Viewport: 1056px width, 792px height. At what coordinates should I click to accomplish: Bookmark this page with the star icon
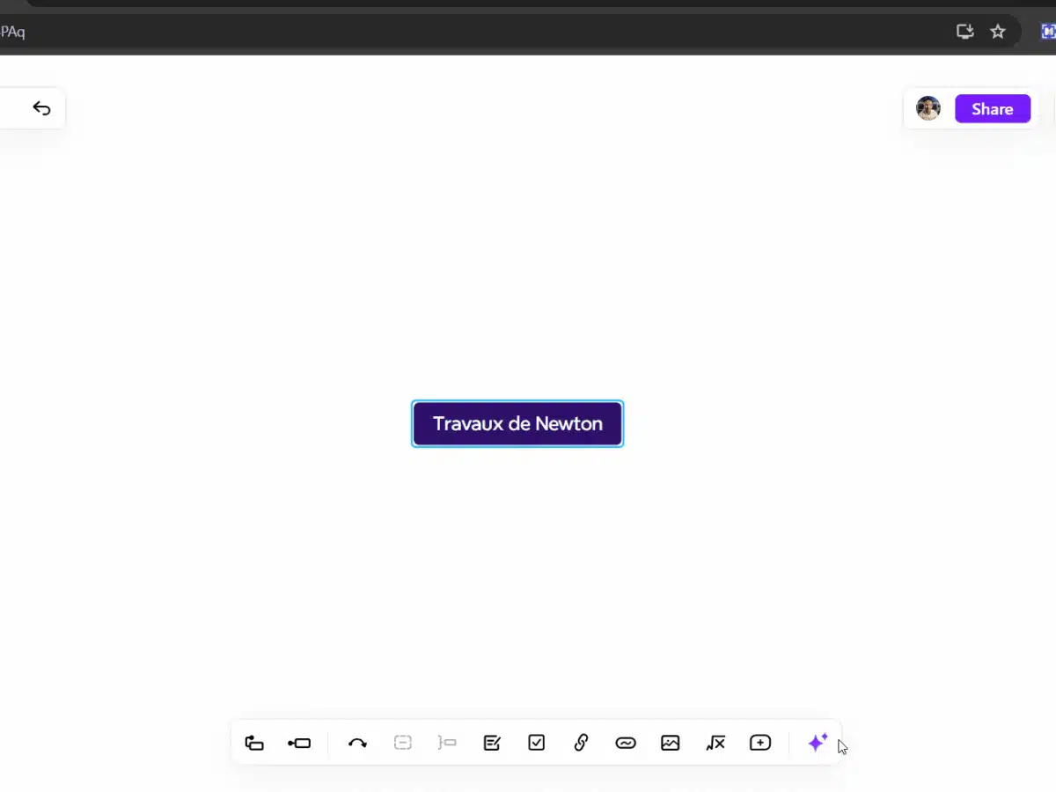tap(998, 32)
